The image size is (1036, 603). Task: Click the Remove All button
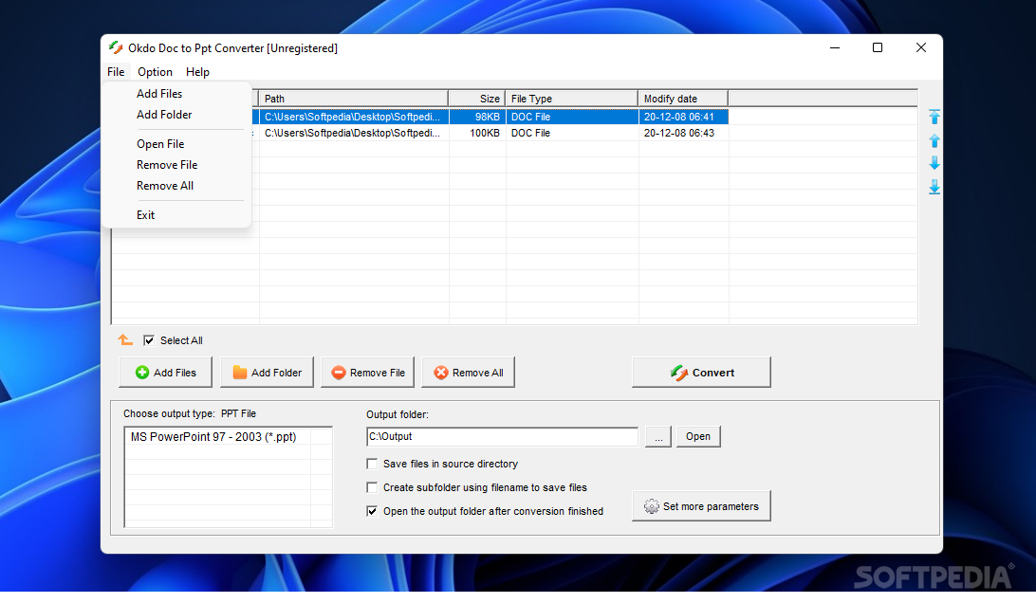tap(469, 373)
